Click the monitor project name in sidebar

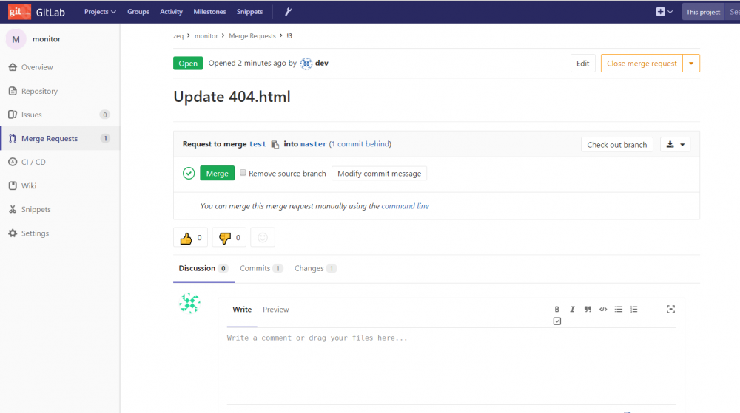46,39
